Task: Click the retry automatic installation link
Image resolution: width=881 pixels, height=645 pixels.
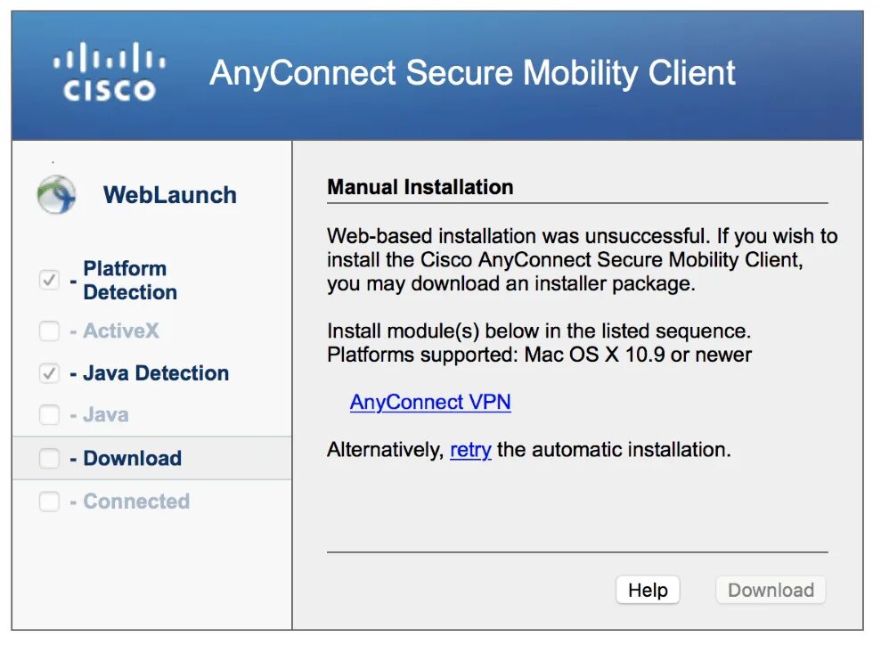Action: 470,450
